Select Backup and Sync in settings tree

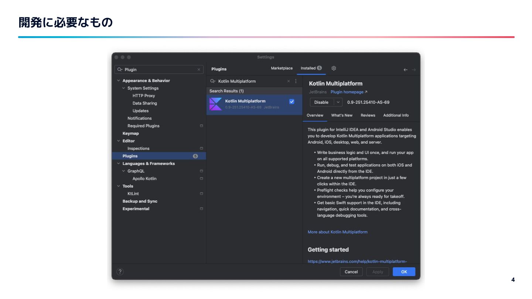coord(140,201)
